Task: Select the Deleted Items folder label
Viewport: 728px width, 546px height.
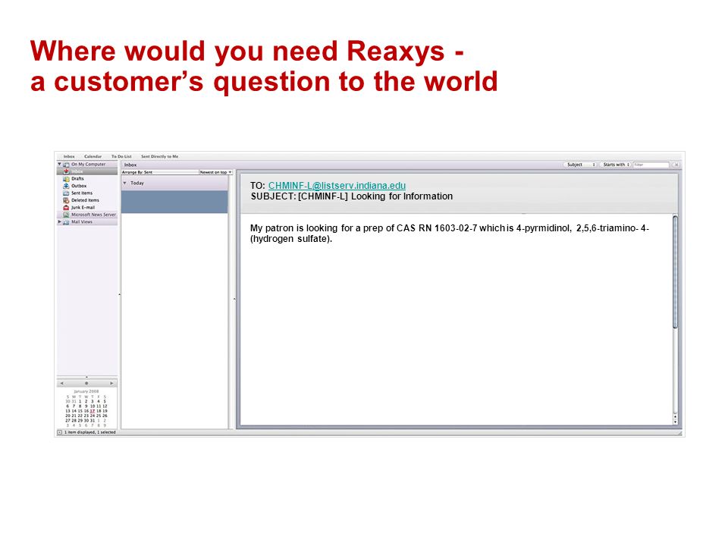Action: pos(85,200)
